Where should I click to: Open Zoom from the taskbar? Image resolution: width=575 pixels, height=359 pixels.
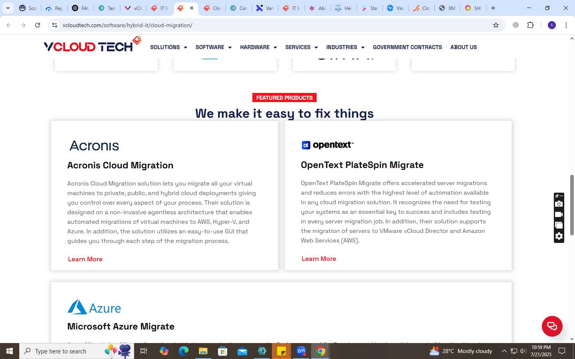[301, 351]
